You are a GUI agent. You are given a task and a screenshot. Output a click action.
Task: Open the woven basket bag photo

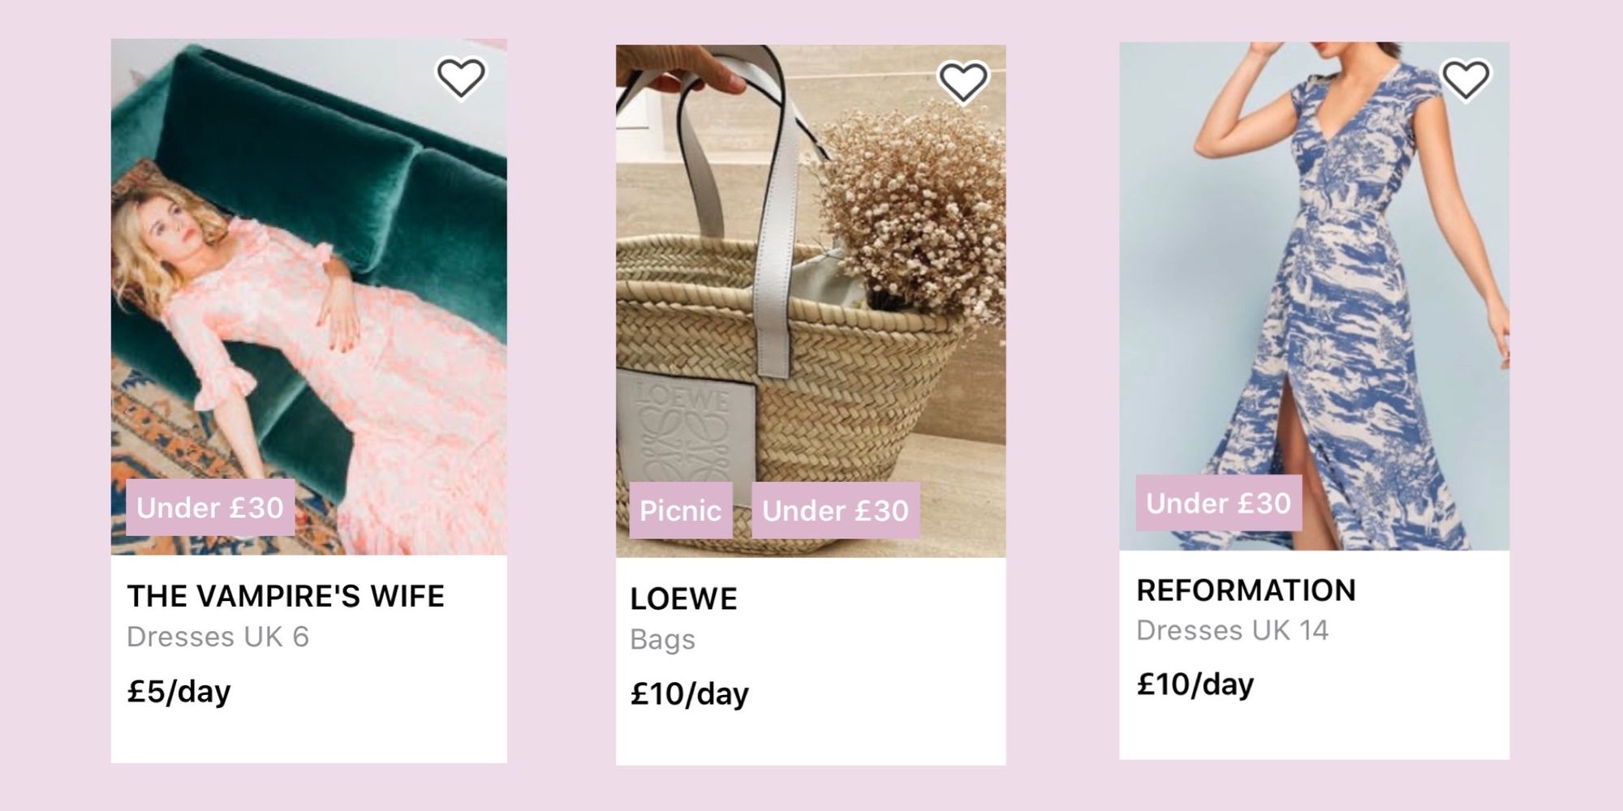point(811,301)
